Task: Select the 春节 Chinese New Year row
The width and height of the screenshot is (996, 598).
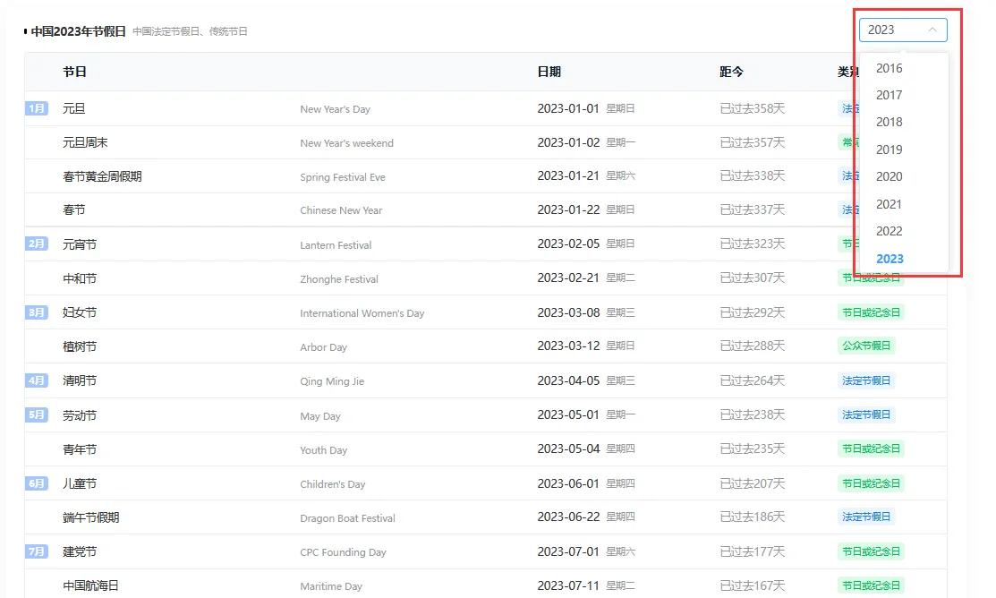Action: 485,209
